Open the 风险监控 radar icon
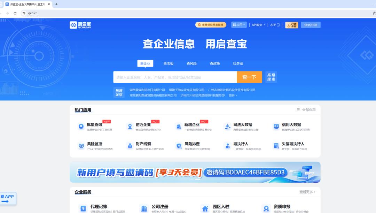 [81, 146]
